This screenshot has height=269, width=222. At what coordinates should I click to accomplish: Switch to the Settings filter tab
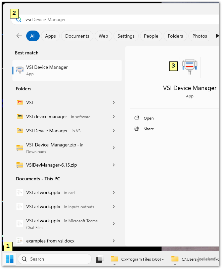[x=126, y=36]
